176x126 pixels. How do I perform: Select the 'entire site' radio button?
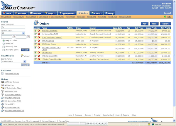tap(4, 44)
